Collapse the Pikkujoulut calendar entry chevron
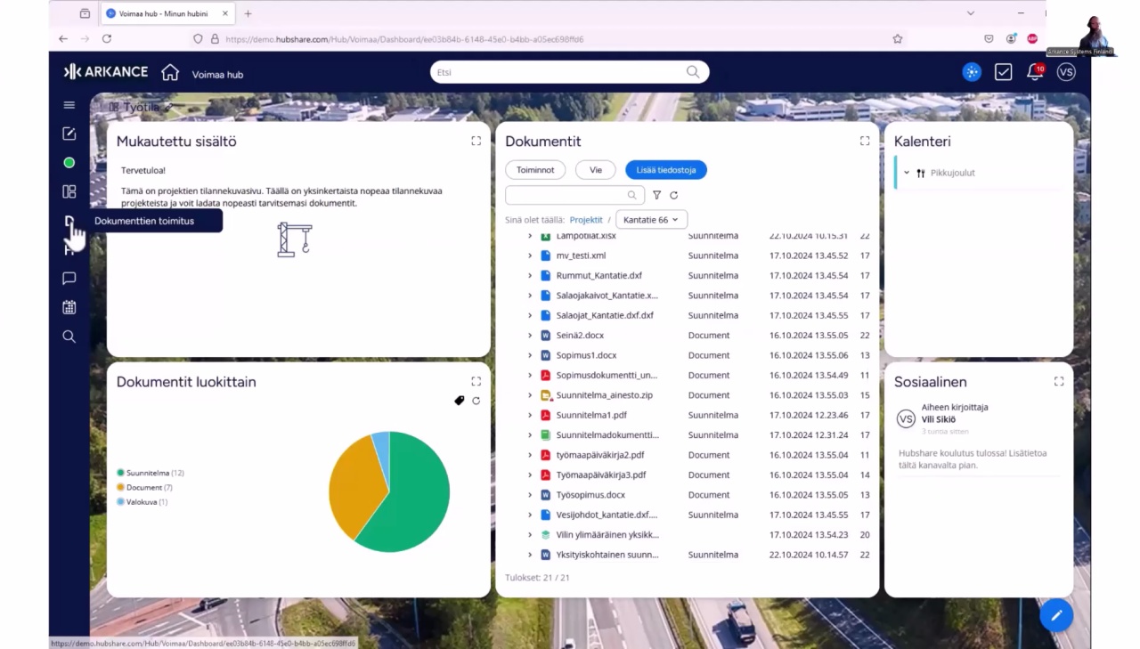 tap(907, 173)
